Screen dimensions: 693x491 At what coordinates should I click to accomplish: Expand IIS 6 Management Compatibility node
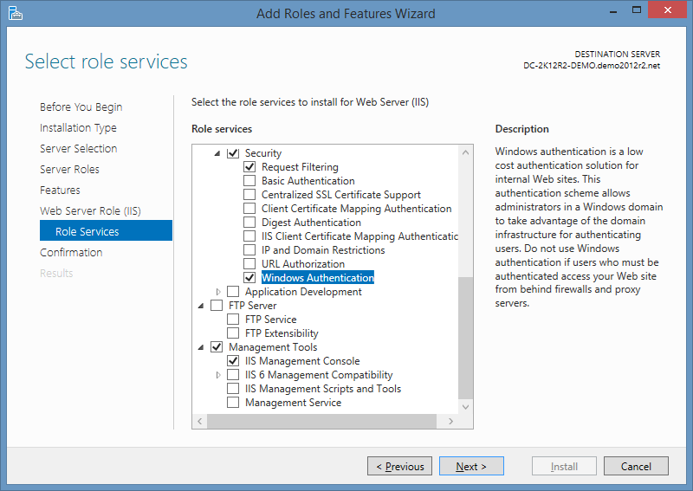[218, 375]
